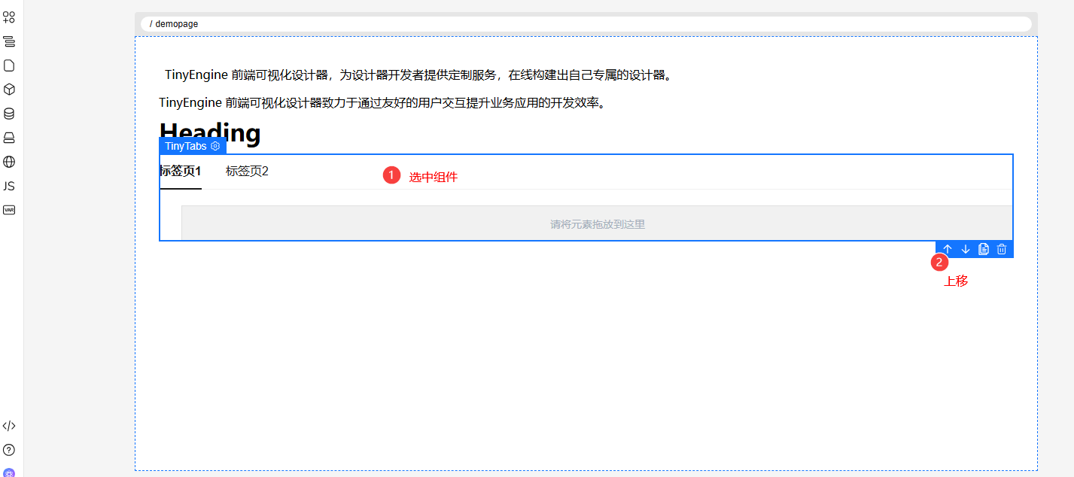The image size is (1074, 477).
Task: Copy the selected TinyTabs component
Action: (x=984, y=249)
